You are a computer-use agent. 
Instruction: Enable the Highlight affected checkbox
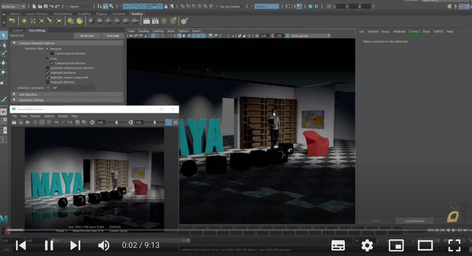[47, 82]
